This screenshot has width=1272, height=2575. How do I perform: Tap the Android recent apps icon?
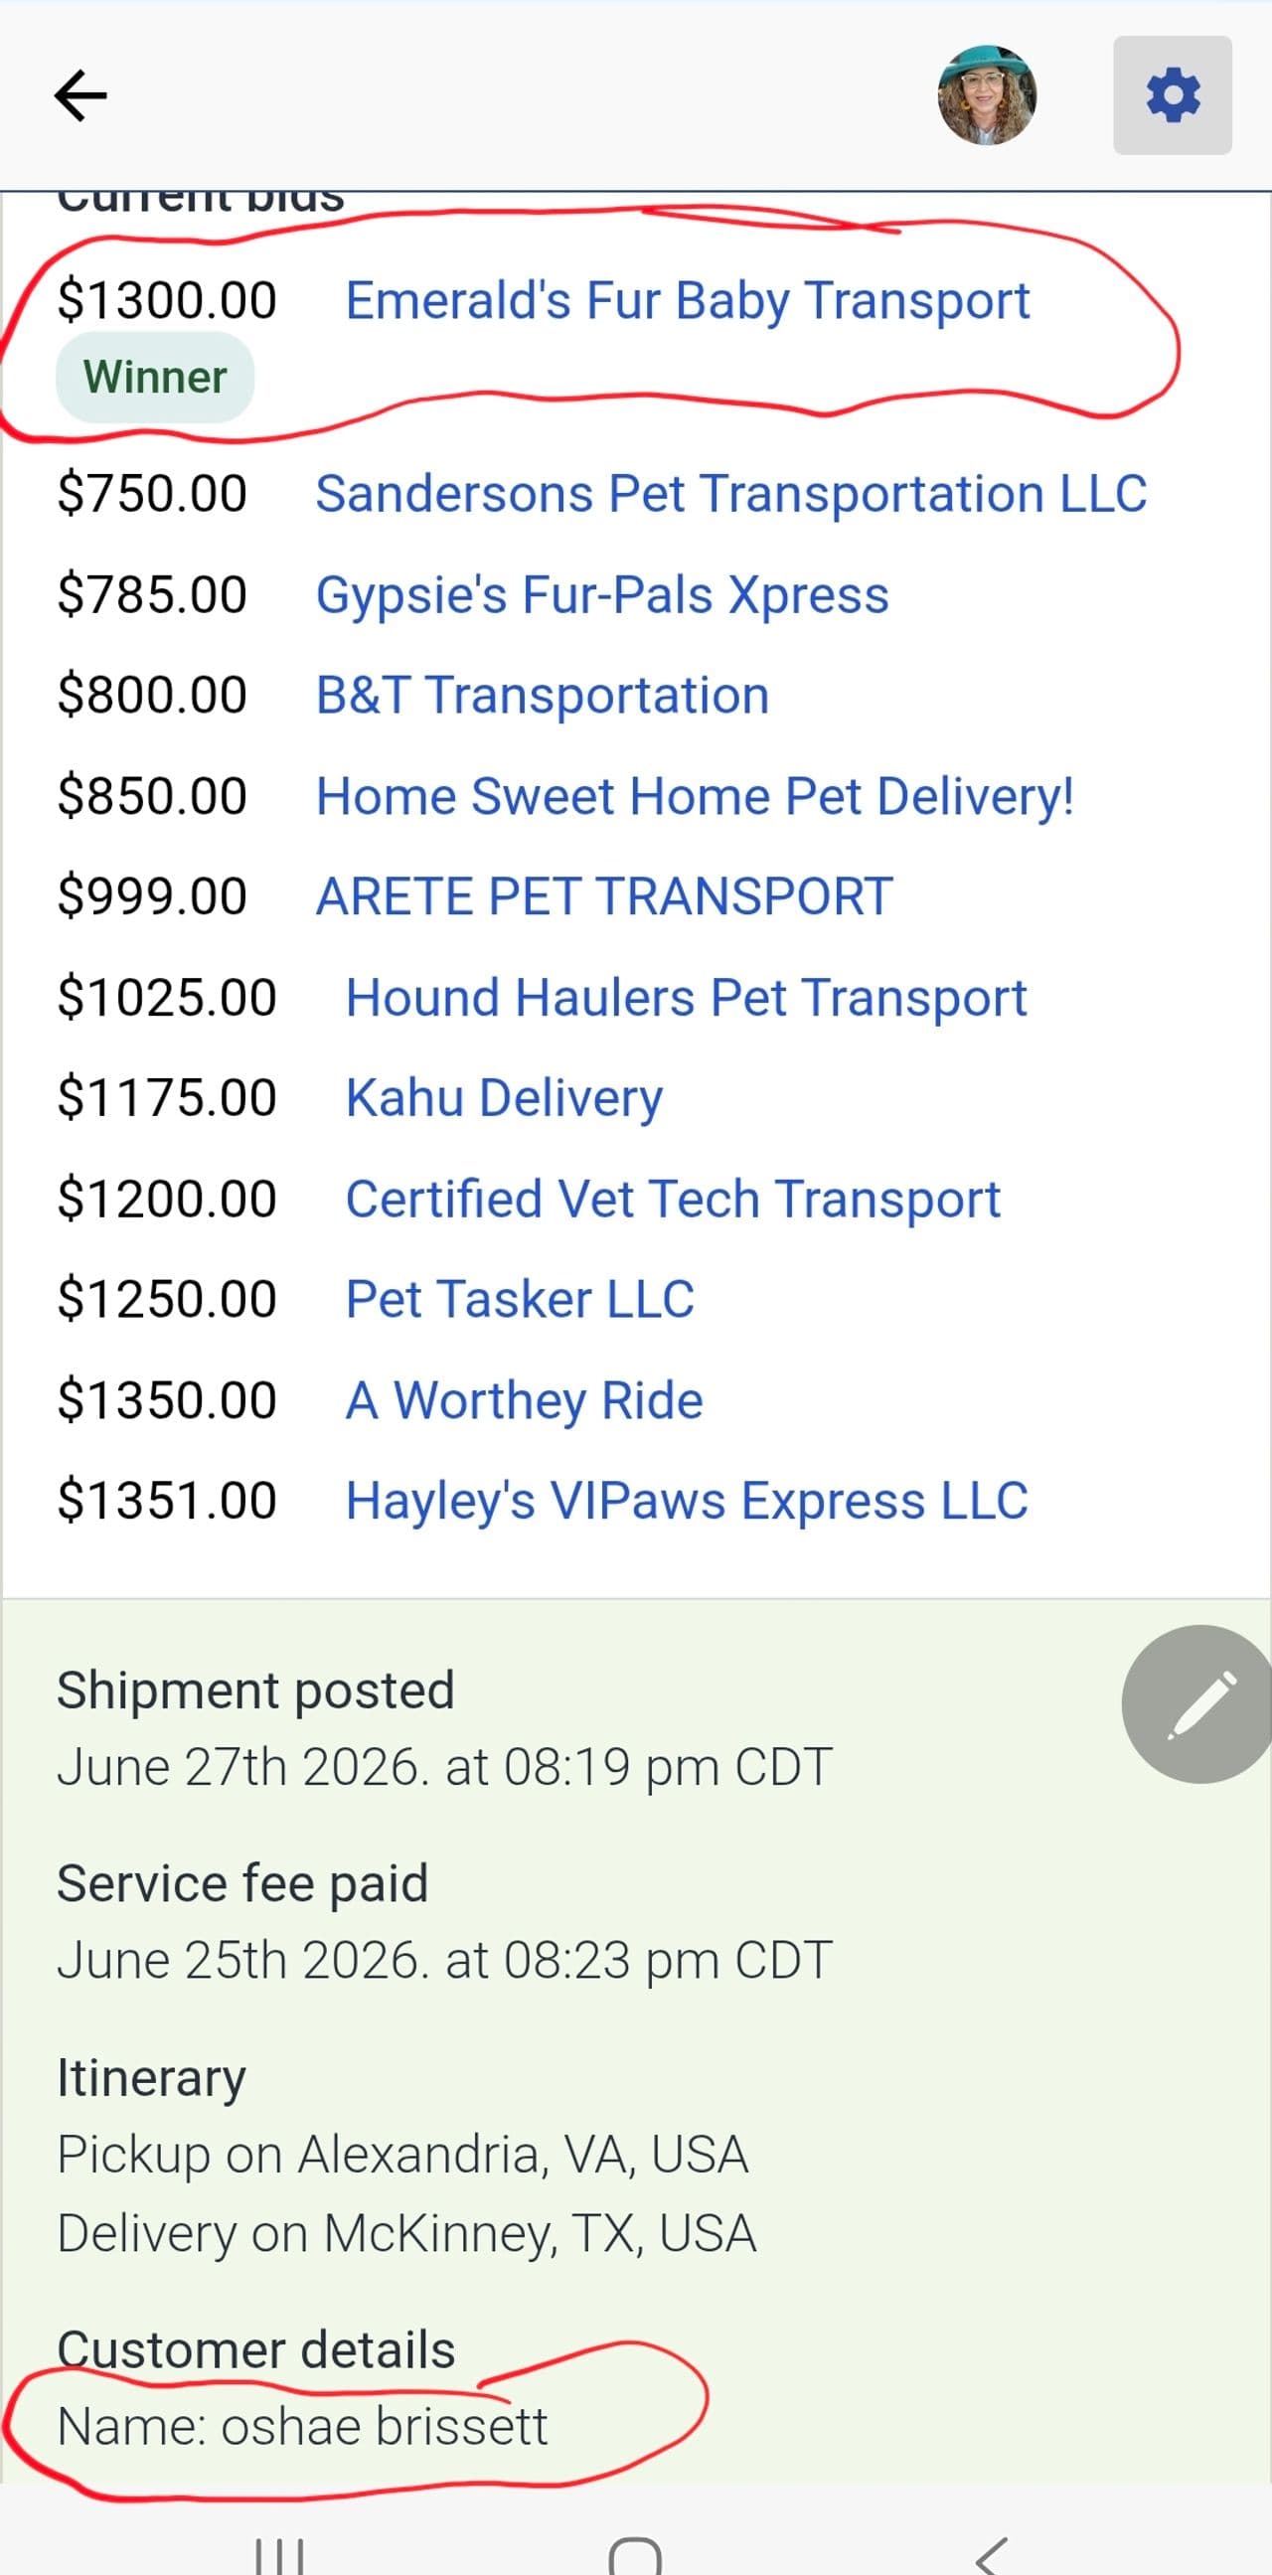(x=281, y=2555)
